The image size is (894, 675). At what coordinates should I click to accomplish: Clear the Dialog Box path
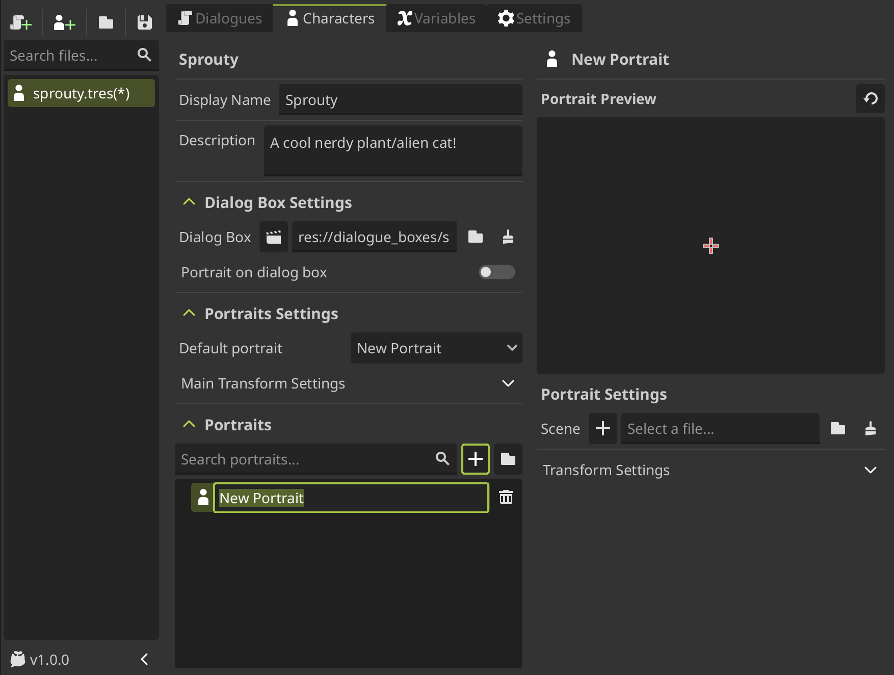[508, 237]
